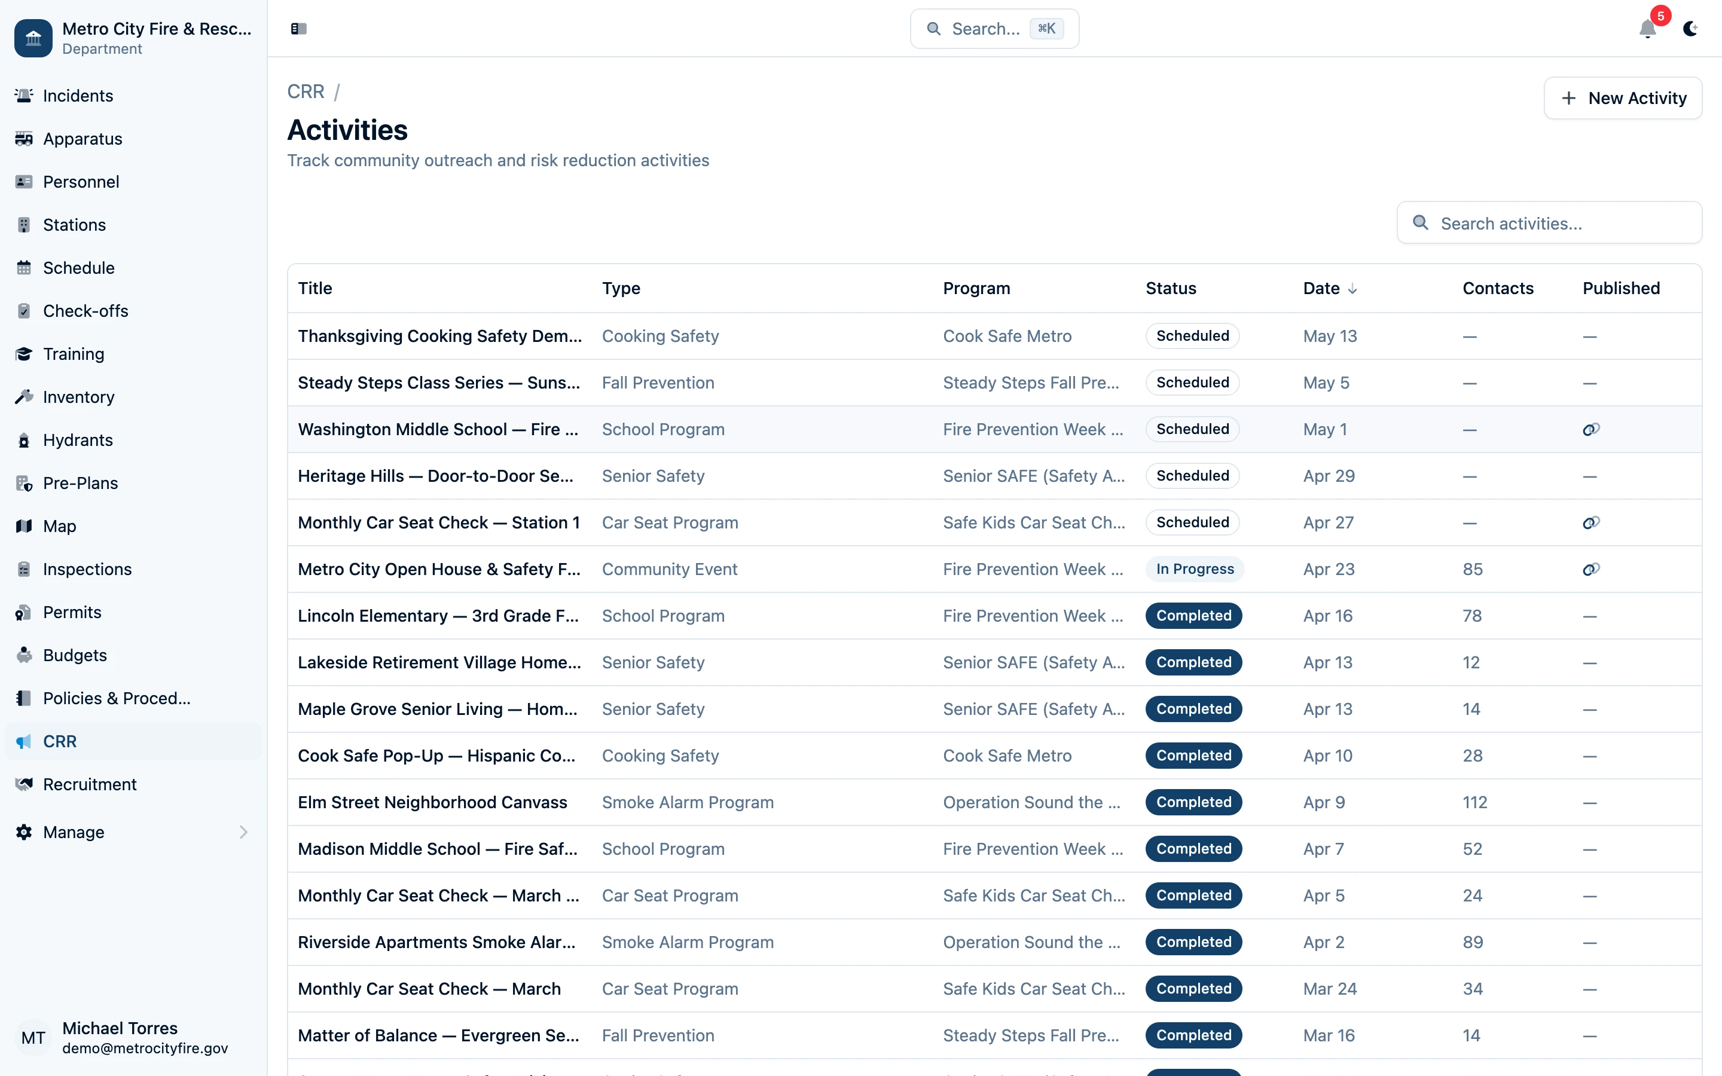The image size is (1722, 1076).
Task: Sort by Status column header
Action: tap(1171, 288)
